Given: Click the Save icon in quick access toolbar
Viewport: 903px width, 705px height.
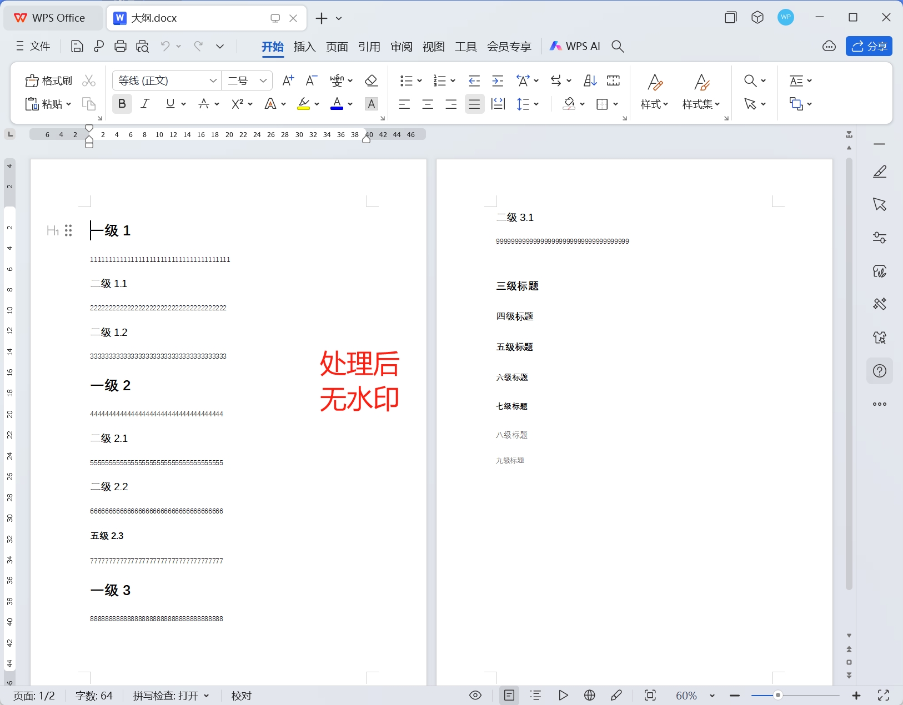Looking at the screenshot, I should pyautogui.click(x=76, y=46).
